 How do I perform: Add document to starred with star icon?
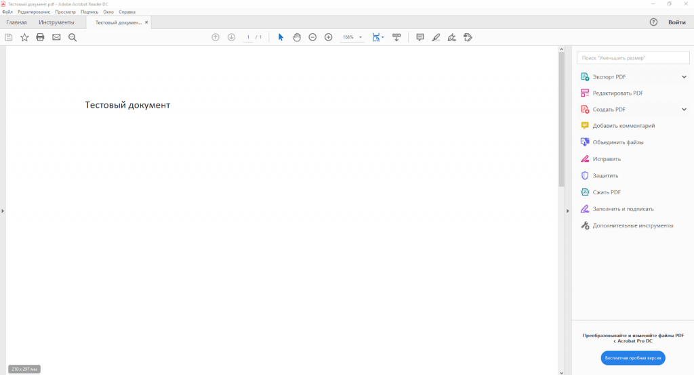(x=24, y=37)
